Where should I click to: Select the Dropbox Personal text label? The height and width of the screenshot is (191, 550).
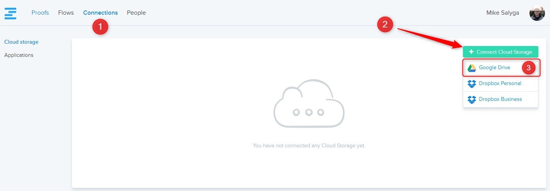click(x=500, y=84)
